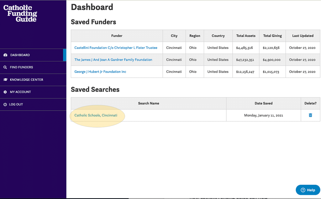321x199 pixels.
Task: Click the Monday, January 11, 2021 date
Action: coord(263,115)
